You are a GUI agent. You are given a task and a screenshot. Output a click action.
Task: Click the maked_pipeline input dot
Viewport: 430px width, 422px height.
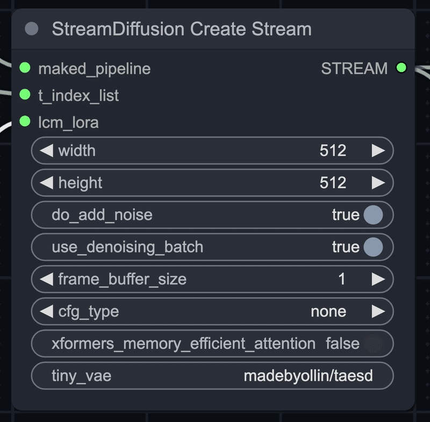(x=26, y=69)
